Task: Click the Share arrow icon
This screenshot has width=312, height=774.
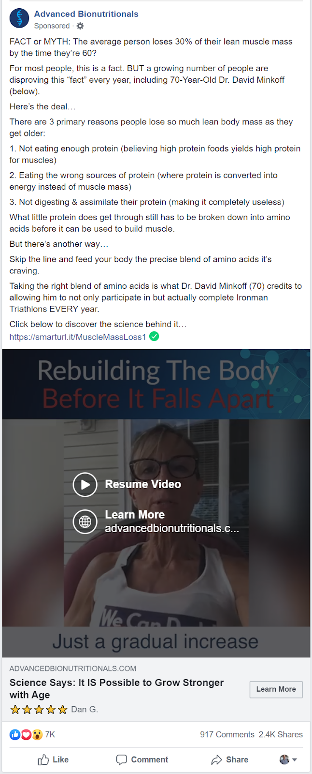Action: click(216, 760)
